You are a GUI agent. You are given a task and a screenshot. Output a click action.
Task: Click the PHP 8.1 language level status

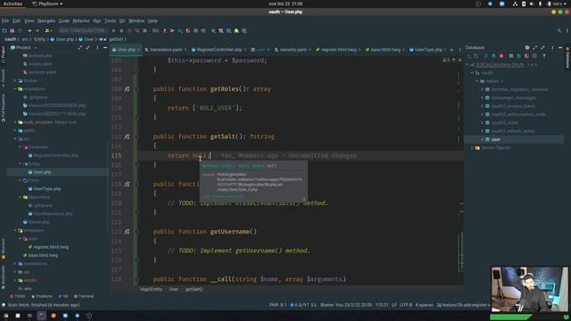(x=277, y=305)
